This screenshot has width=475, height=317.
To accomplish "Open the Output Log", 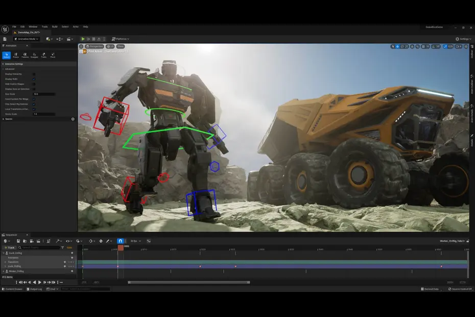I will [x=34, y=289].
